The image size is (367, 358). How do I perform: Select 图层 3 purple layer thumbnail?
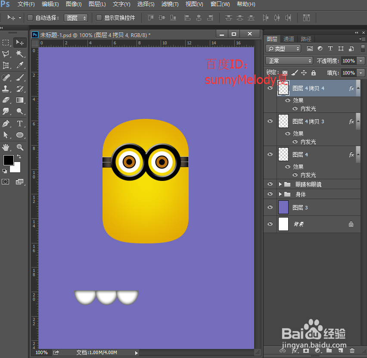coord(283,208)
